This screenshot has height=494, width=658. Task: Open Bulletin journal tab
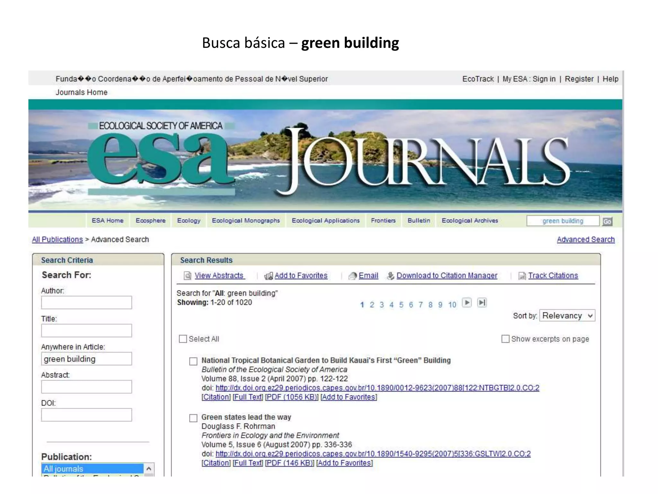coord(419,221)
